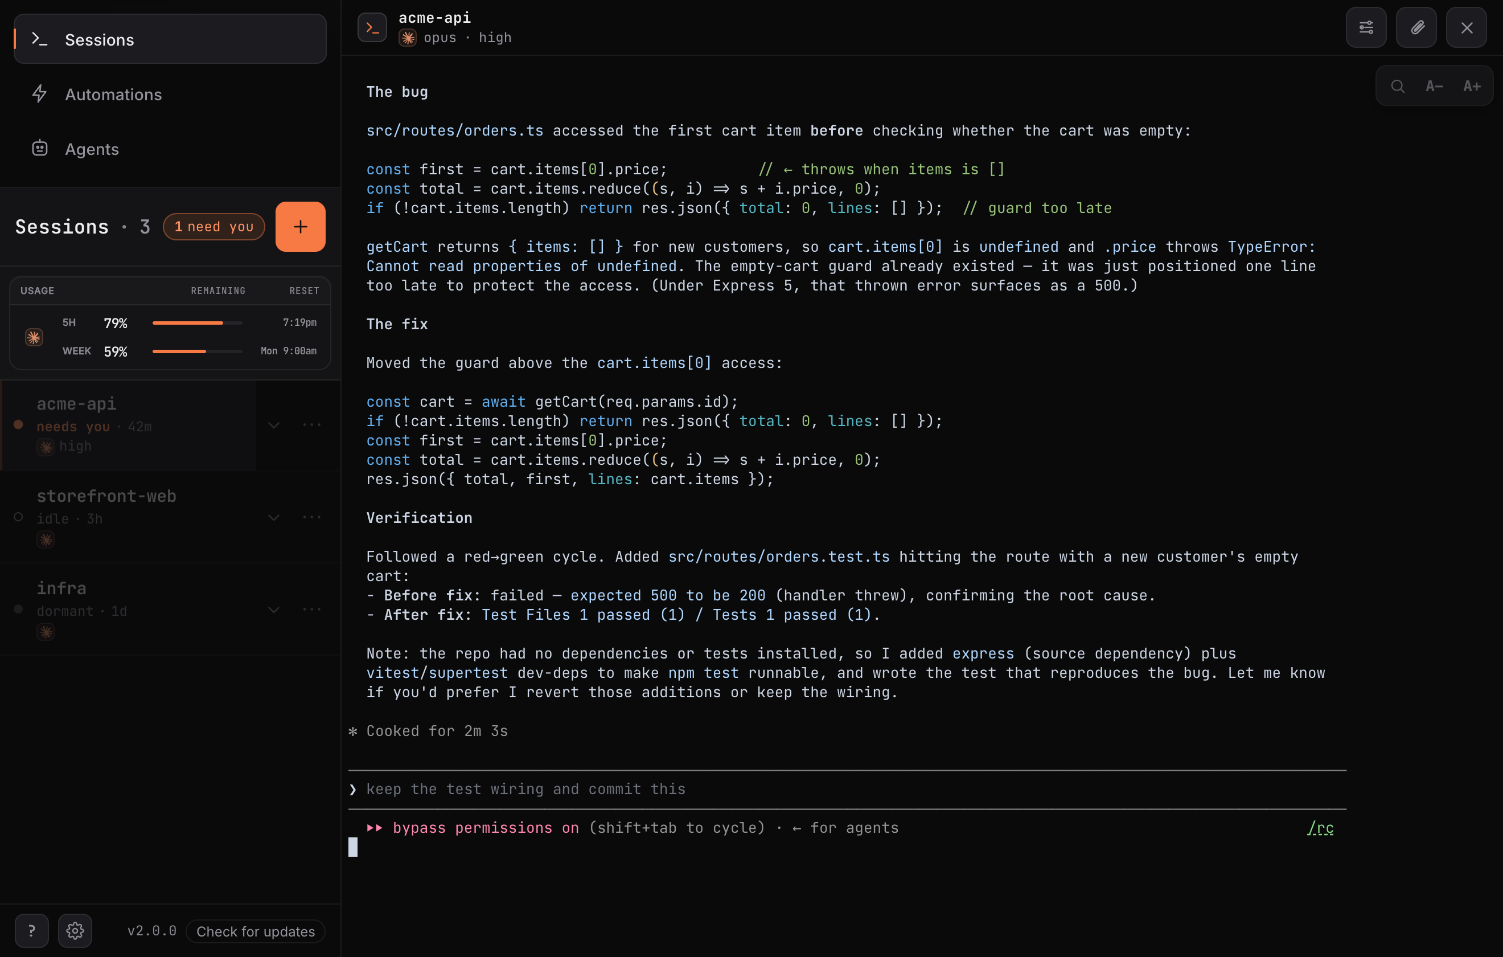Click the 'Mon 9:00am' reset time
This screenshot has width=1503, height=957.
(289, 351)
